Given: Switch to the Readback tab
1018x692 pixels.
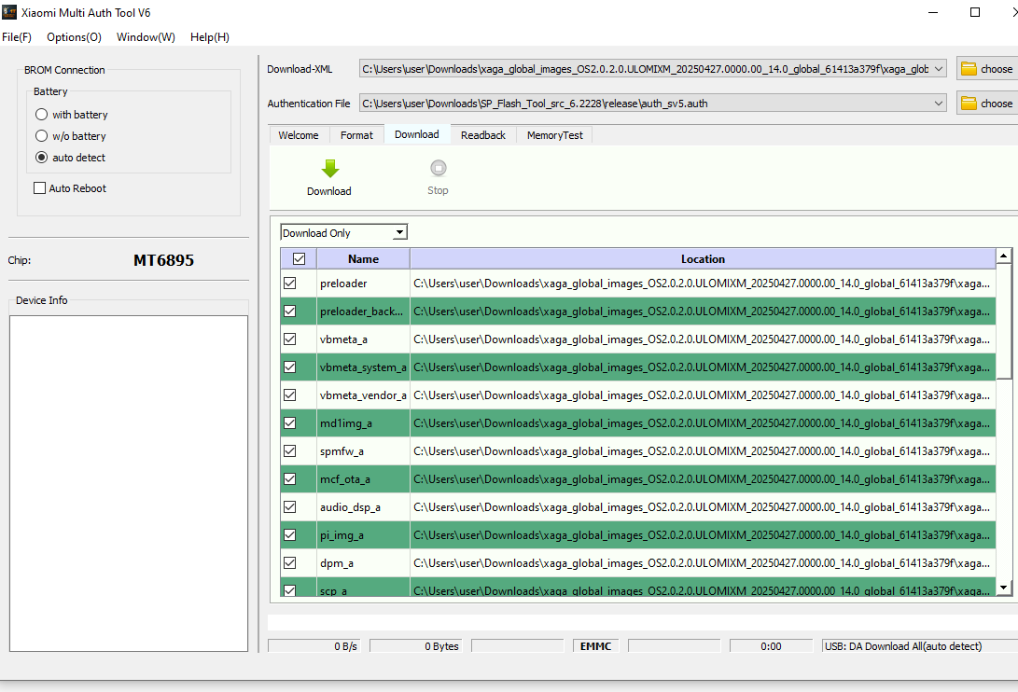Looking at the screenshot, I should [482, 134].
